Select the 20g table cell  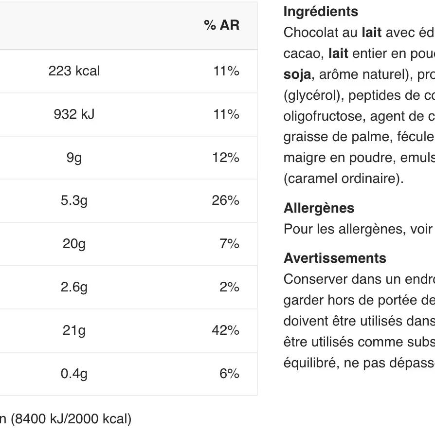point(74,244)
